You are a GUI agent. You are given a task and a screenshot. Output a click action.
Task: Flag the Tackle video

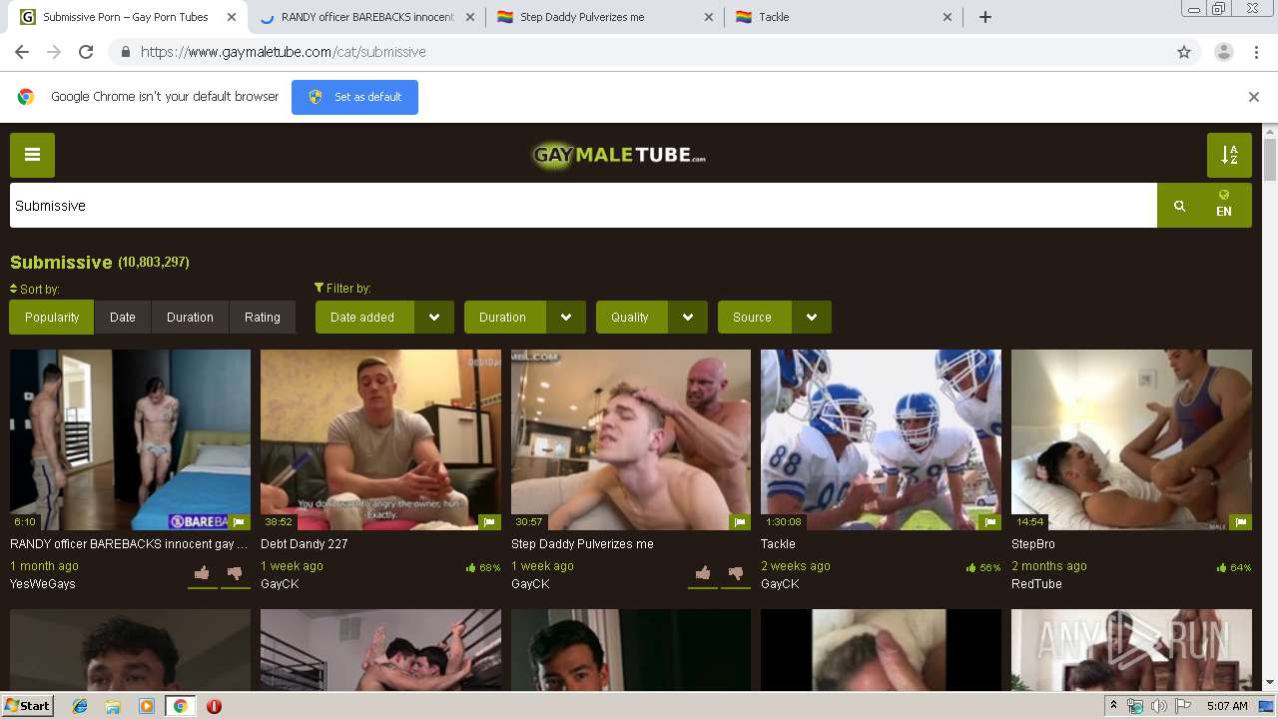pyautogui.click(x=990, y=521)
